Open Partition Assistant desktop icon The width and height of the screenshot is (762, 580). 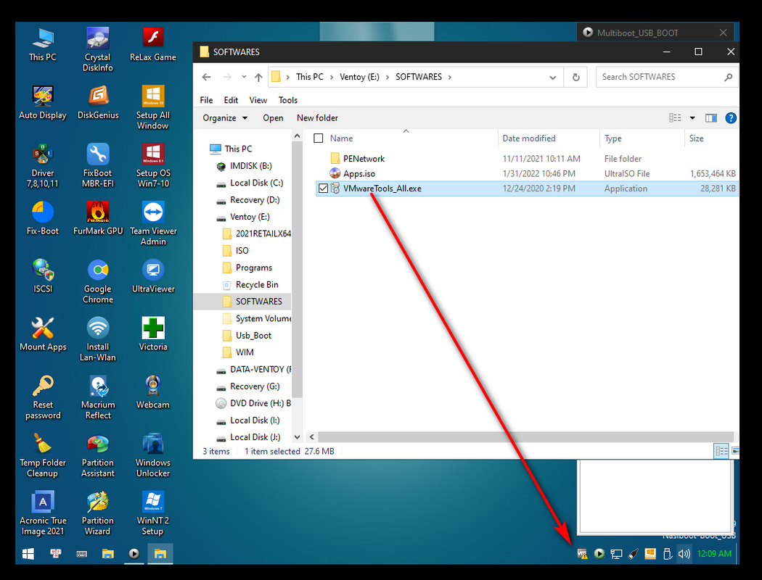98,455
